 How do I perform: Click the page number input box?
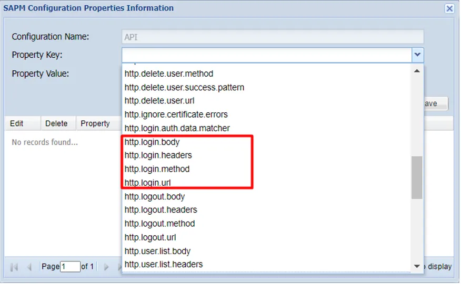(x=70, y=267)
